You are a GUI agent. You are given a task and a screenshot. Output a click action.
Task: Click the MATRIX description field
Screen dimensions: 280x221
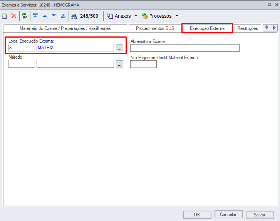(x=75, y=48)
